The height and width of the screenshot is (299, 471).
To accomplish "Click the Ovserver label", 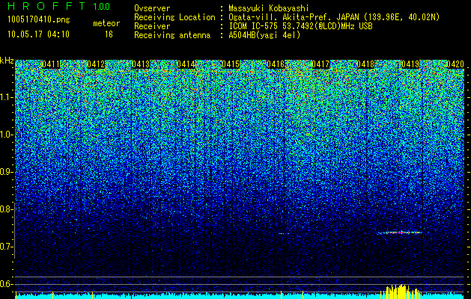I will pyautogui.click(x=152, y=8).
